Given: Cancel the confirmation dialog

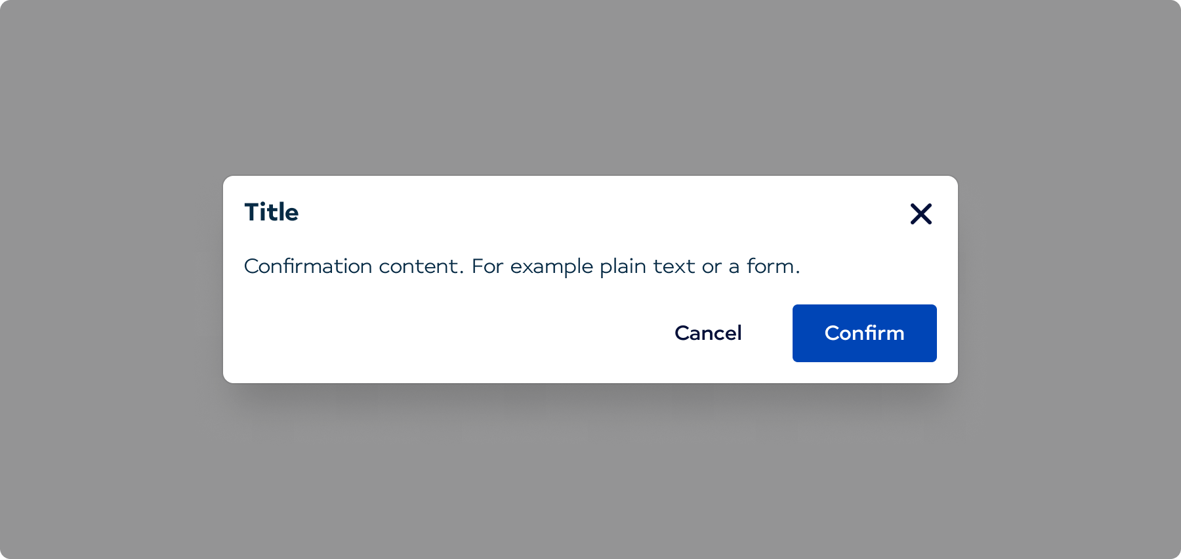Looking at the screenshot, I should pos(708,333).
